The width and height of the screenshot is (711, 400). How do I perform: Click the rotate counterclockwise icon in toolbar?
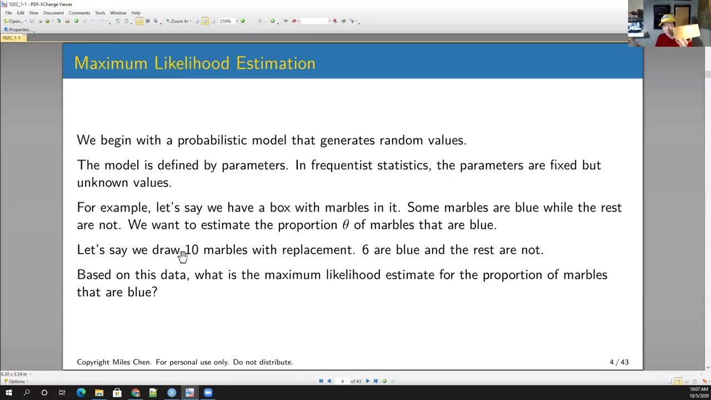(x=117, y=21)
